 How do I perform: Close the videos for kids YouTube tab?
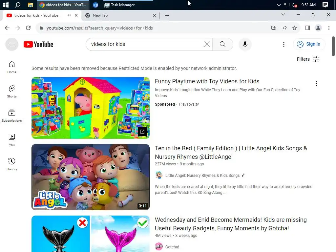pos(76,15)
